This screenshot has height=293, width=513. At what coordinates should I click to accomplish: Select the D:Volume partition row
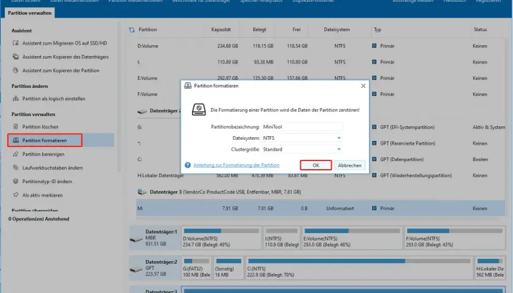[321, 46]
